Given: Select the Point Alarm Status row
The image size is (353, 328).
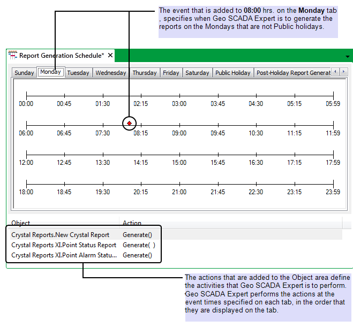Looking at the screenshot, I should pos(63,255).
